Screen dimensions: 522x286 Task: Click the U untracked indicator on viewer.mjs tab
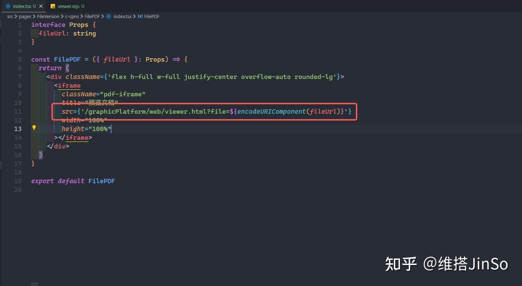pyautogui.click(x=82, y=6)
